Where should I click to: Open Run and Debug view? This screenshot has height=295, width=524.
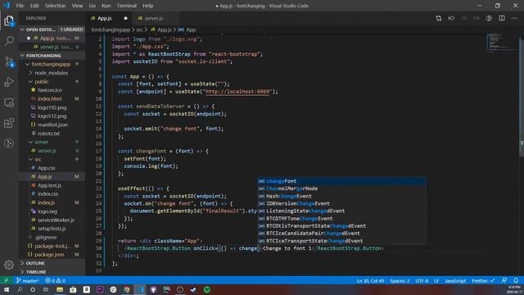9,82
